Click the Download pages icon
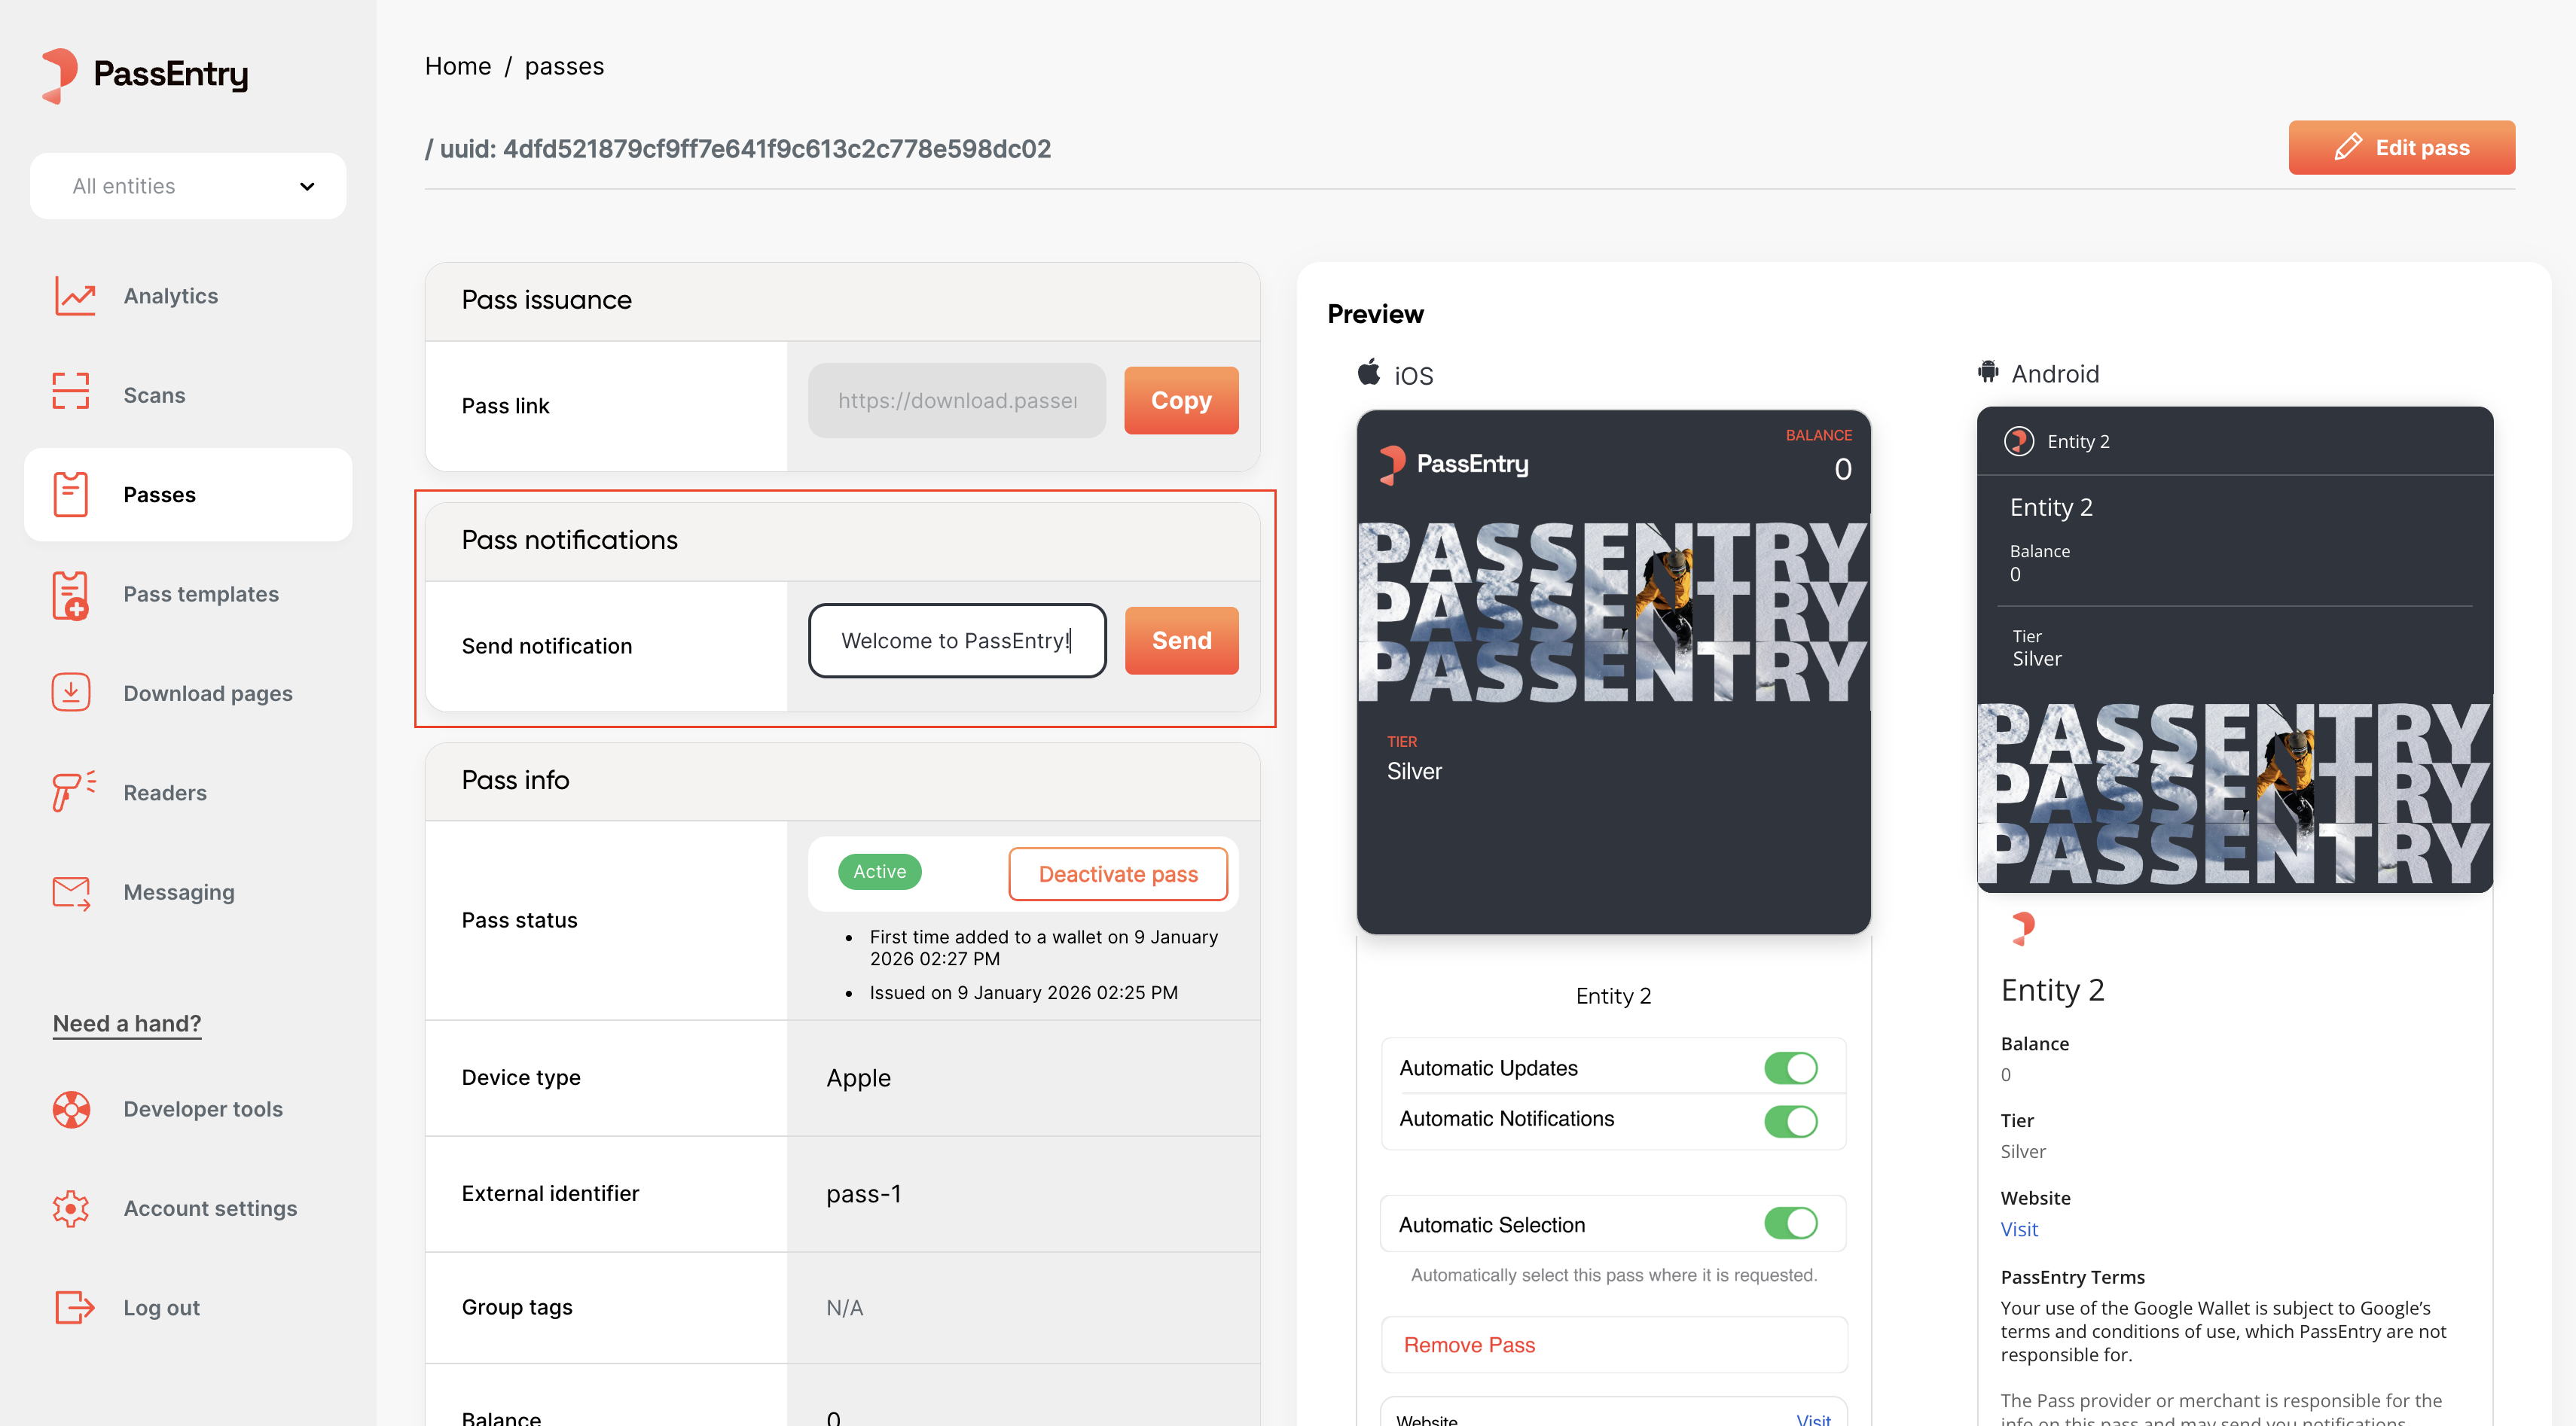The image size is (2576, 1426). pos(71,693)
